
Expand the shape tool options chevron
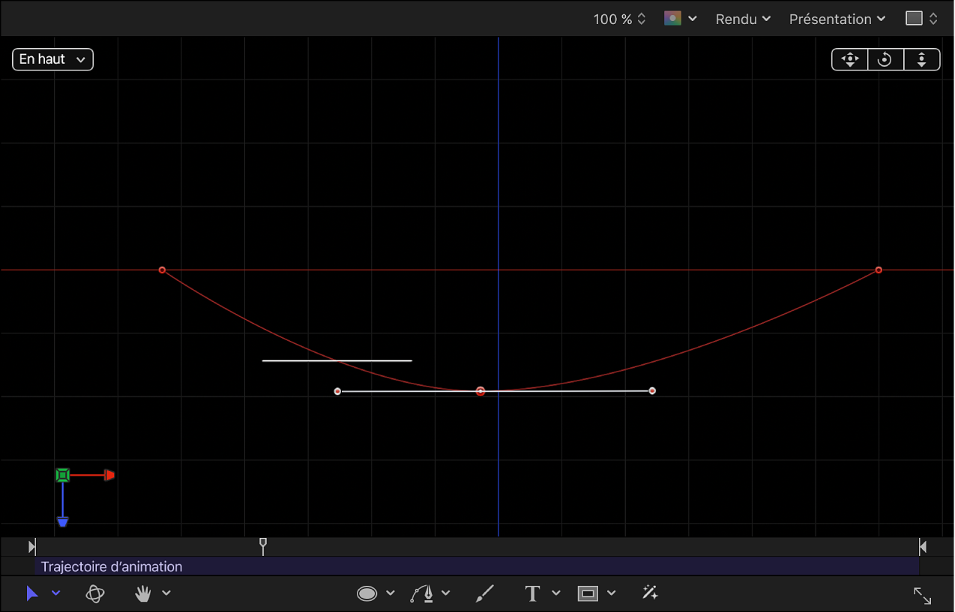click(389, 593)
